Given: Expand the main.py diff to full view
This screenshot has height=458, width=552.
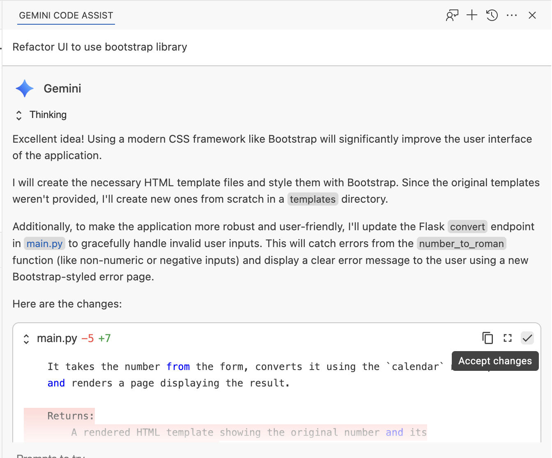Looking at the screenshot, I should (x=508, y=338).
